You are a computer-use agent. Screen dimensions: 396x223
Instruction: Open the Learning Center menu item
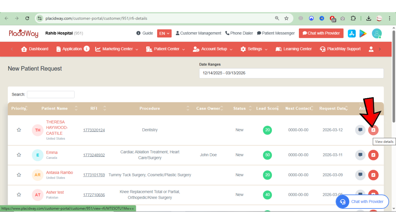[x=294, y=49]
